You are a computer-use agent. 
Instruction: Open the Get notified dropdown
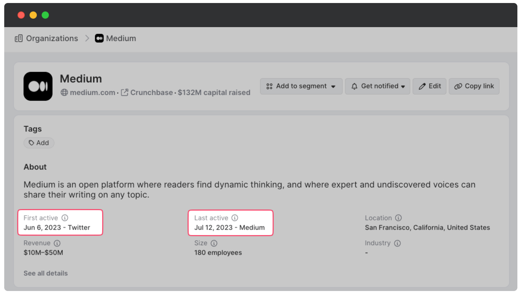tap(377, 86)
